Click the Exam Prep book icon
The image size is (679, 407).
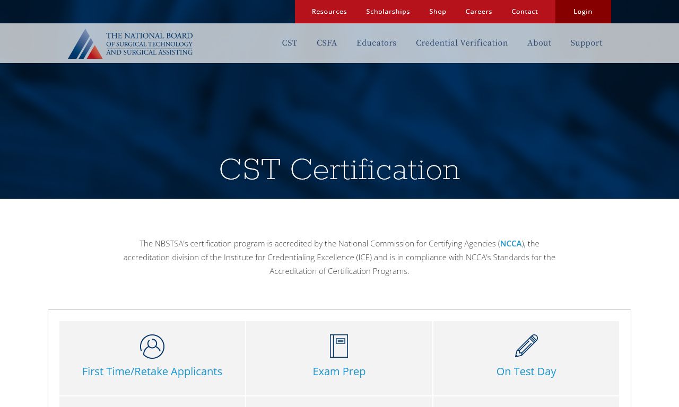pos(339,346)
